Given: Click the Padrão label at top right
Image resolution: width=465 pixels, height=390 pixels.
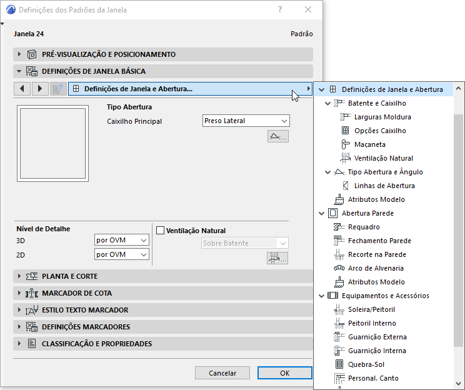Looking at the screenshot, I should [x=302, y=34].
